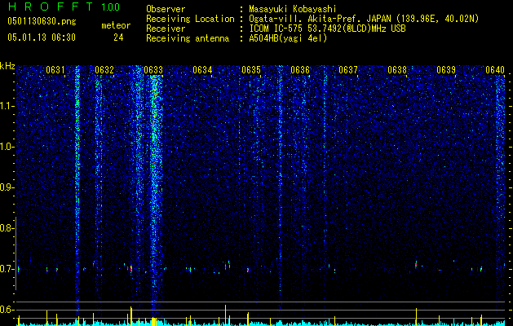The height and width of the screenshot is (326, 513).
Task: Click the 0.6 kHz frequency axis label
Action: pos(6,310)
